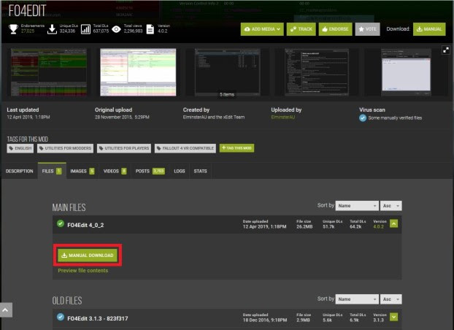
Task: Open Preview file contents link
Action: tap(82, 271)
